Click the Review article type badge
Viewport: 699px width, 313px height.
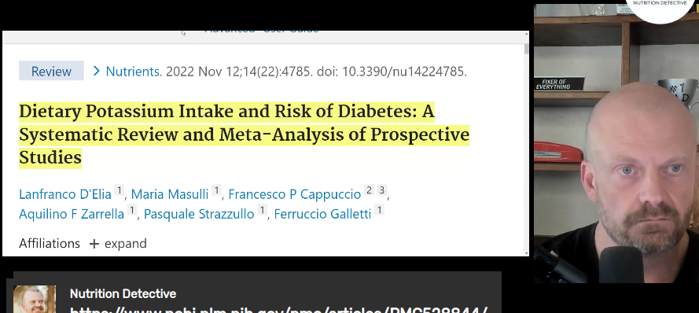tap(51, 71)
